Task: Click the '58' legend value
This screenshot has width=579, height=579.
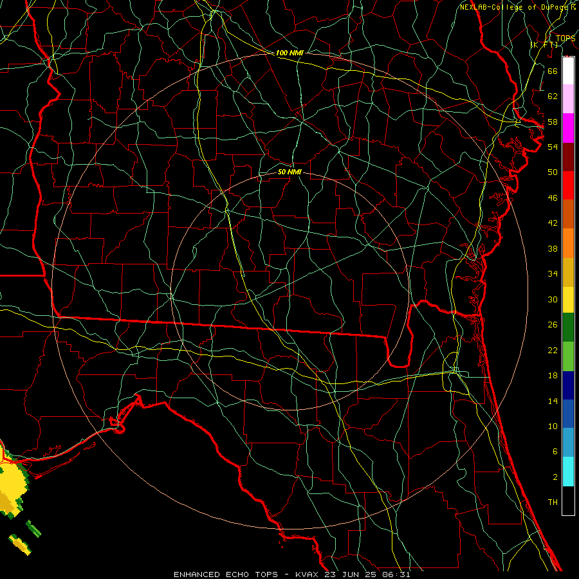Action: point(553,122)
